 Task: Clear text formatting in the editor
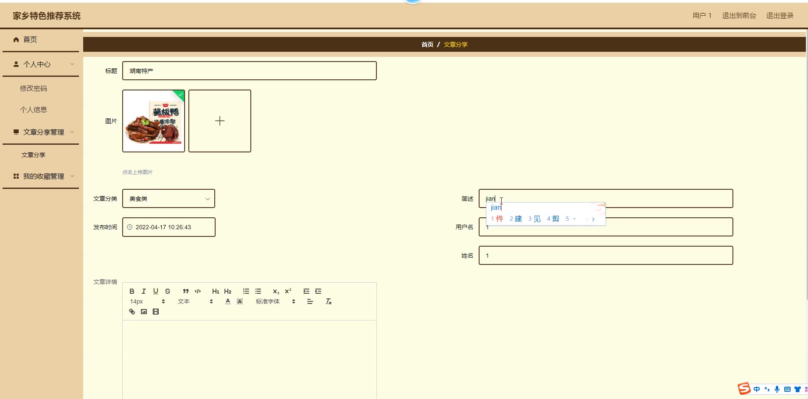328,301
